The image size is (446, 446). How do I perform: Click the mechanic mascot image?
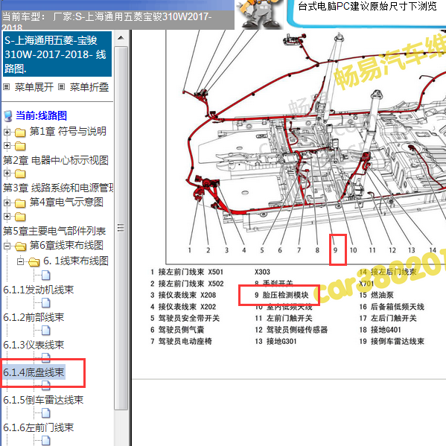tap(259, 14)
